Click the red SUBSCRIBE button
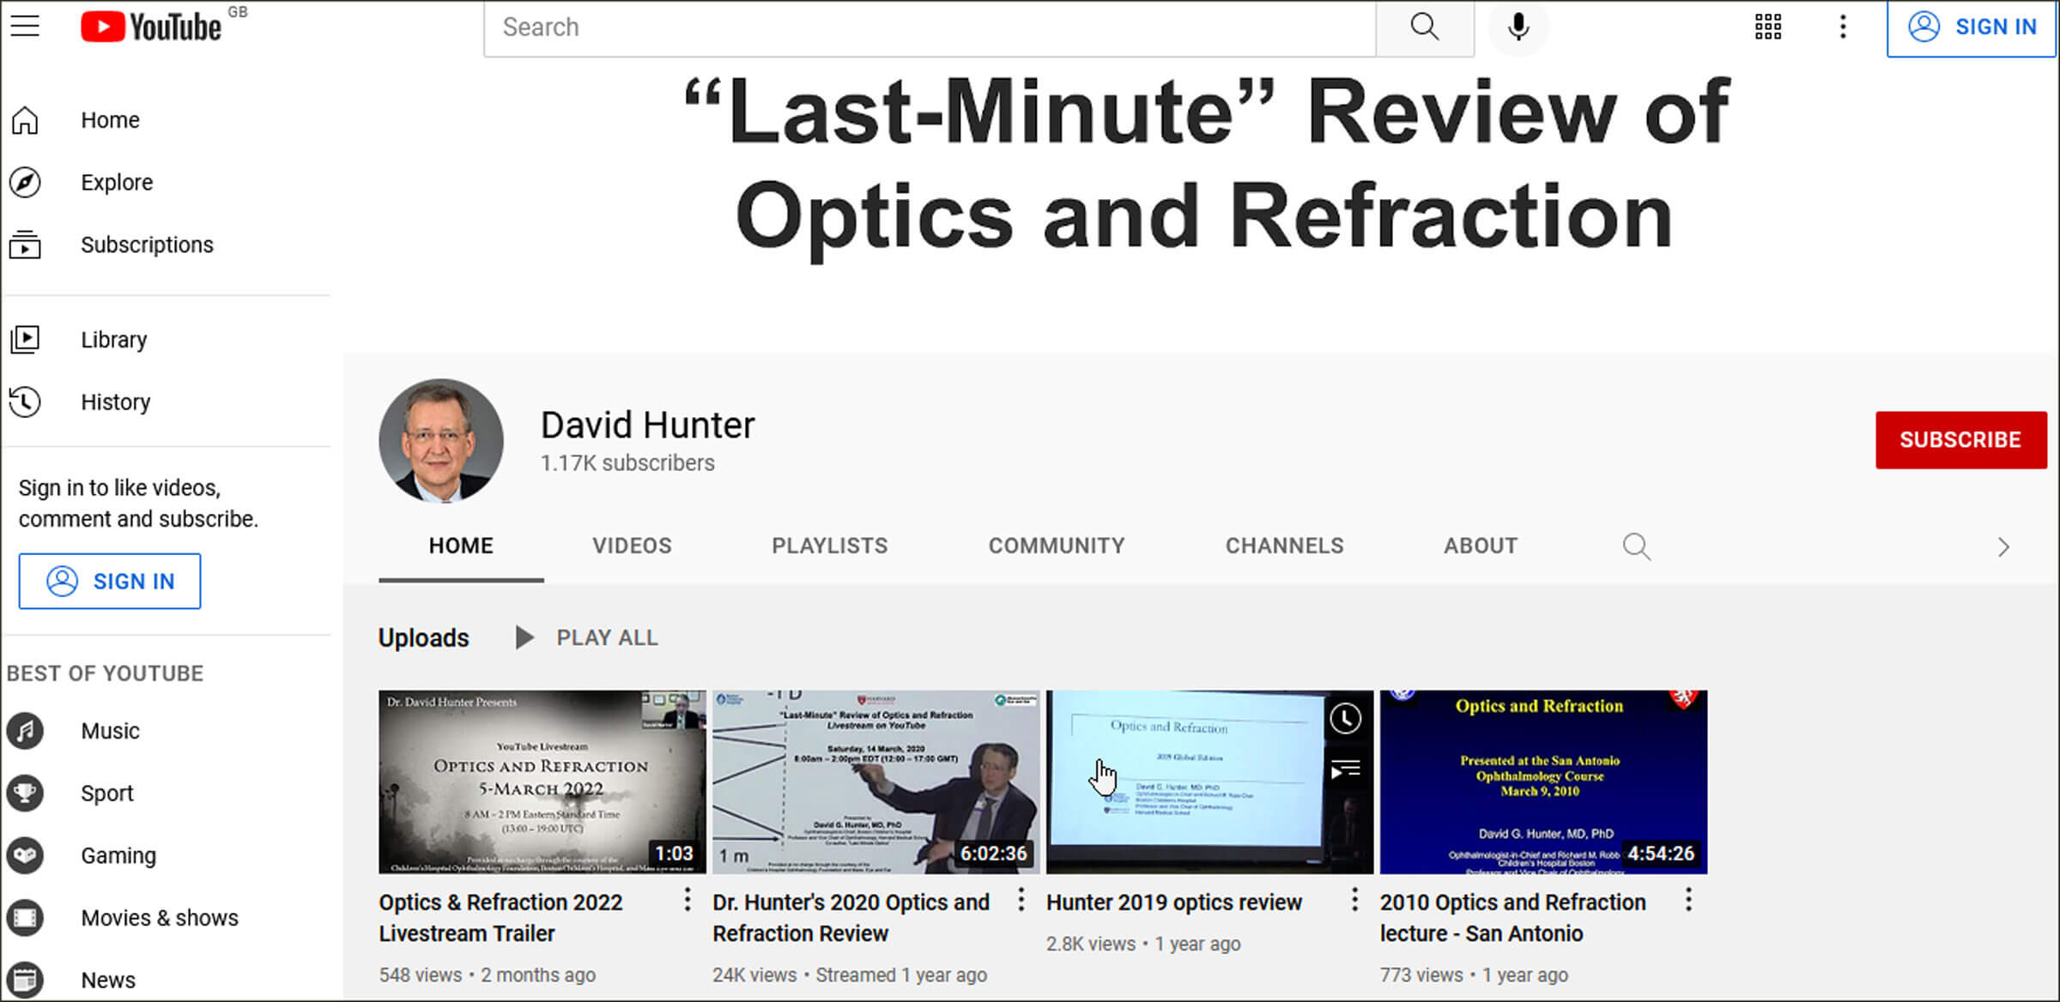The image size is (2060, 1002). (1960, 440)
